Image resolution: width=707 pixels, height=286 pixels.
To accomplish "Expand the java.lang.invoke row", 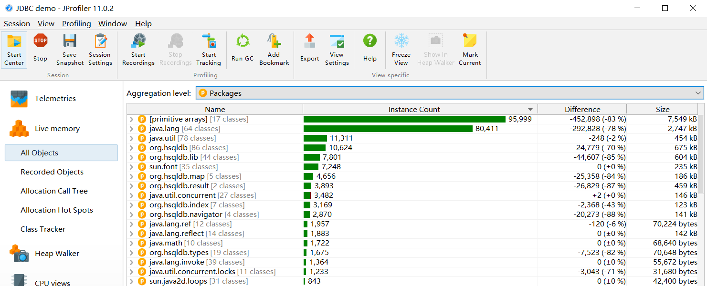I will (x=132, y=262).
